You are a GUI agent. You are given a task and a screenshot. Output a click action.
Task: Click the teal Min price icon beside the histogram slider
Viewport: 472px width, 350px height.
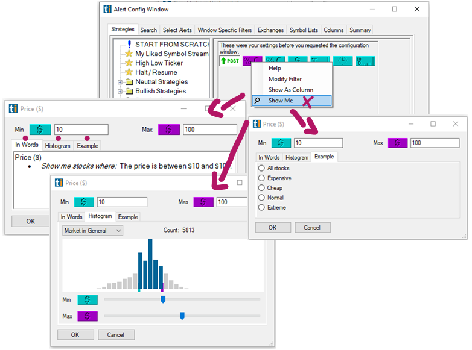tap(88, 299)
